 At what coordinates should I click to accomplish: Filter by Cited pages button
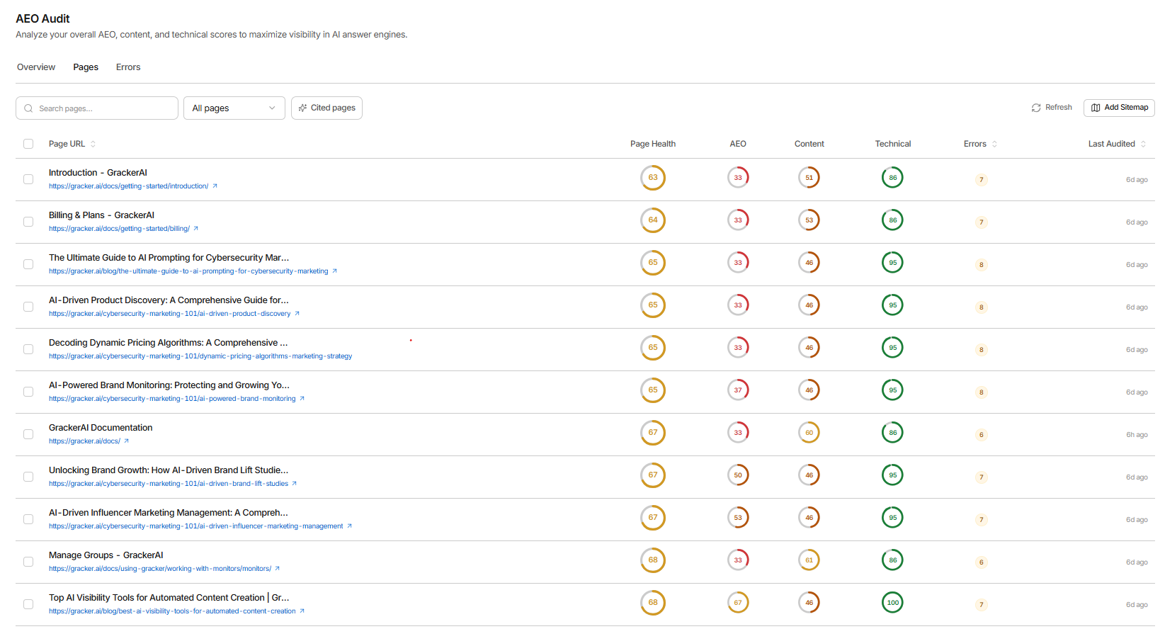pyautogui.click(x=326, y=108)
